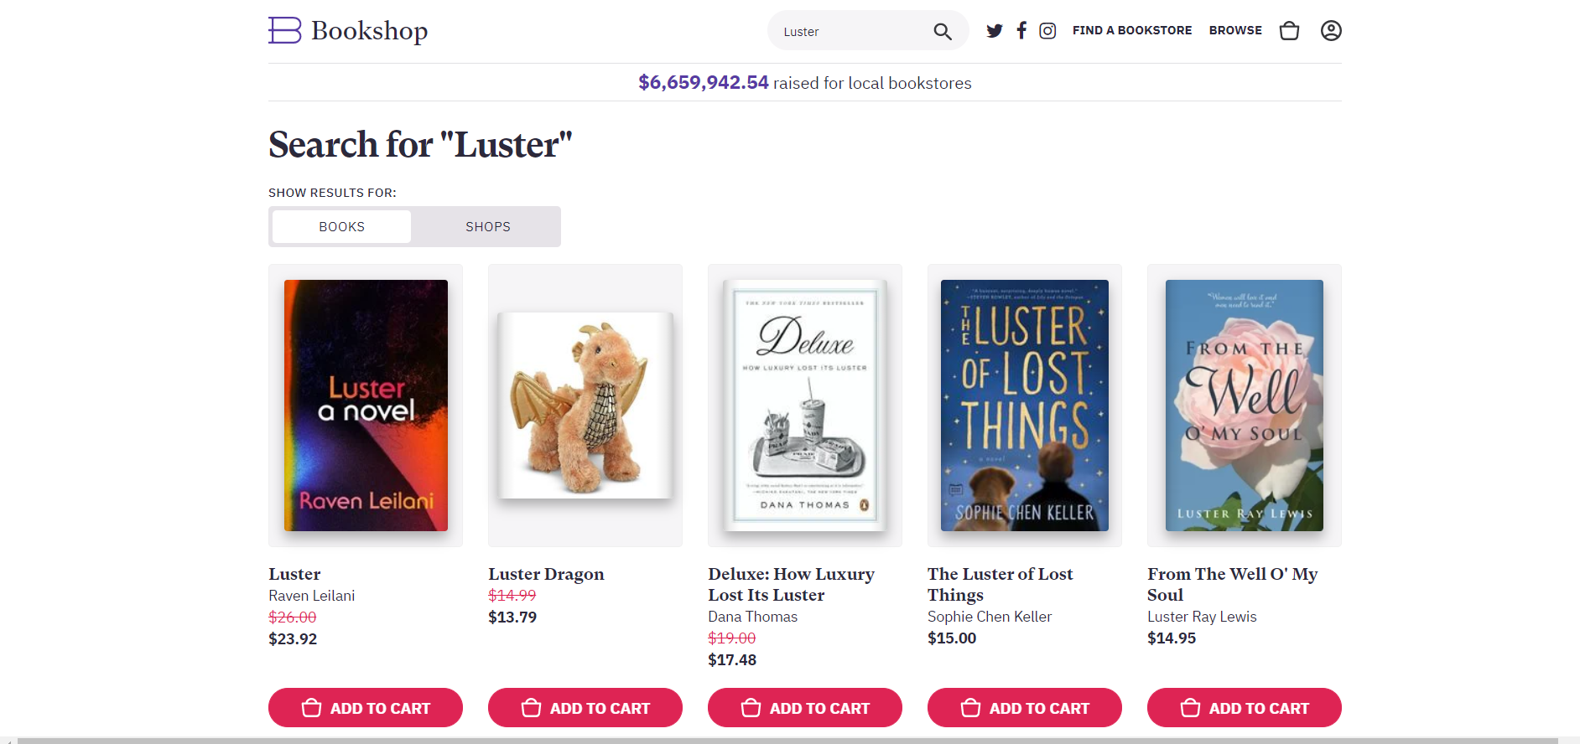Open the user account menu
The height and width of the screenshot is (744, 1580).
click(1330, 30)
